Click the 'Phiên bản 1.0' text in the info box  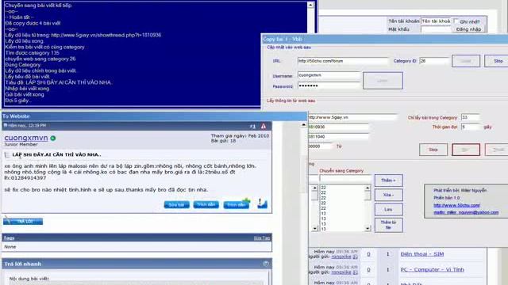(446, 198)
